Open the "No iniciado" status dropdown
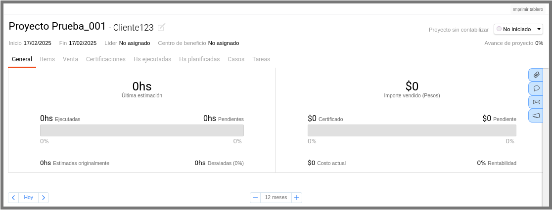552x210 pixels. coord(518,29)
